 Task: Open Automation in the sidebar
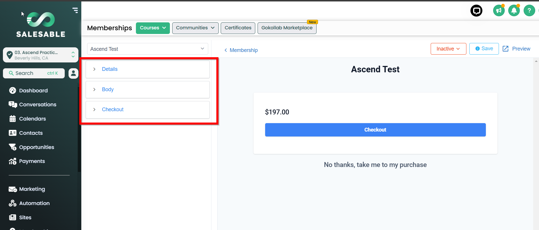[x=29, y=203]
